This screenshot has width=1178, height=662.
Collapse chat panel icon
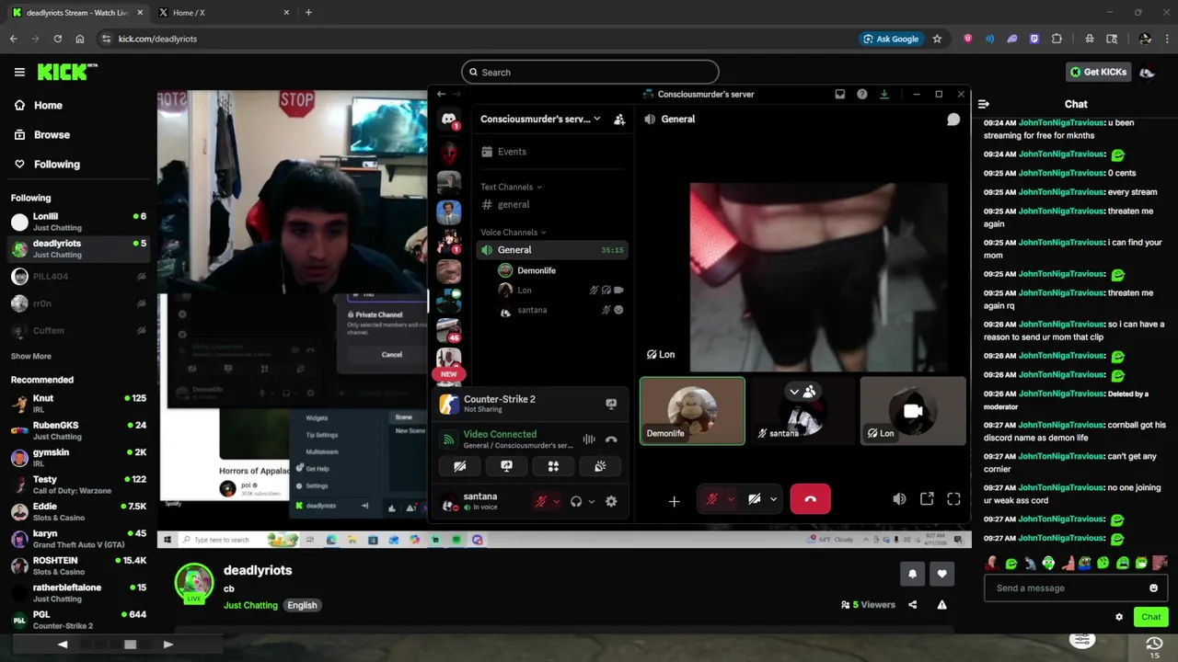[983, 104]
